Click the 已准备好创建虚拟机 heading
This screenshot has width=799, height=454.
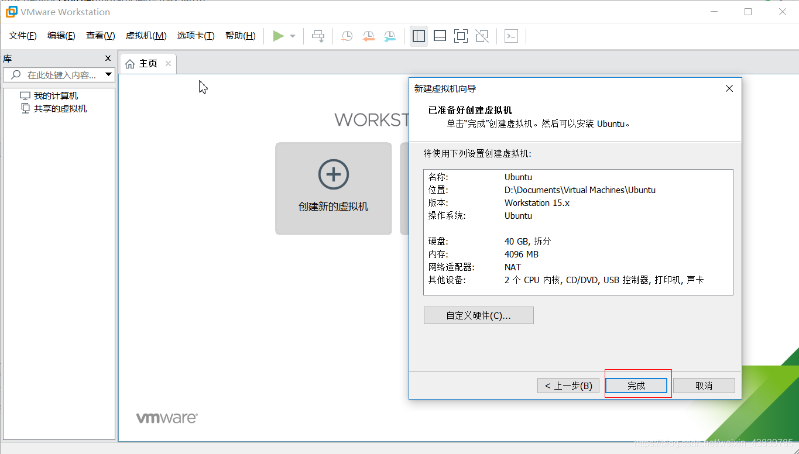click(x=470, y=110)
